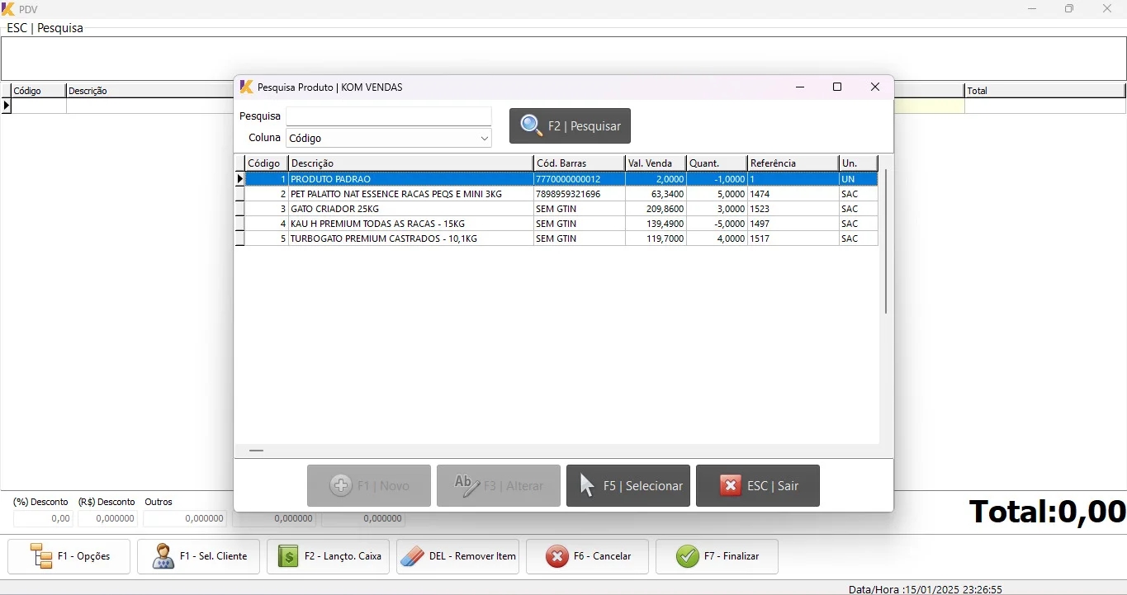Click the magnifier icon on F2 Pesquisar
This screenshot has height=595, width=1127.
pyautogui.click(x=532, y=125)
